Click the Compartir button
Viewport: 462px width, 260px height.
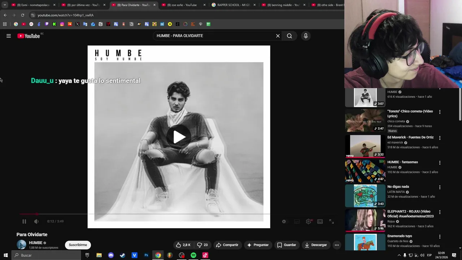(x=227, y=245)
